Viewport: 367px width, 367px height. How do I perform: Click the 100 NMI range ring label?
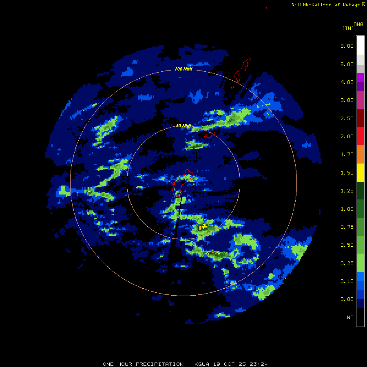[x=183, y=69]
